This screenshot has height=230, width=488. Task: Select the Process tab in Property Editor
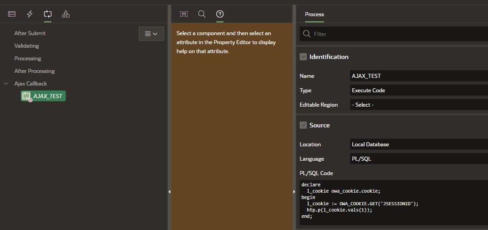pos(315,14)
